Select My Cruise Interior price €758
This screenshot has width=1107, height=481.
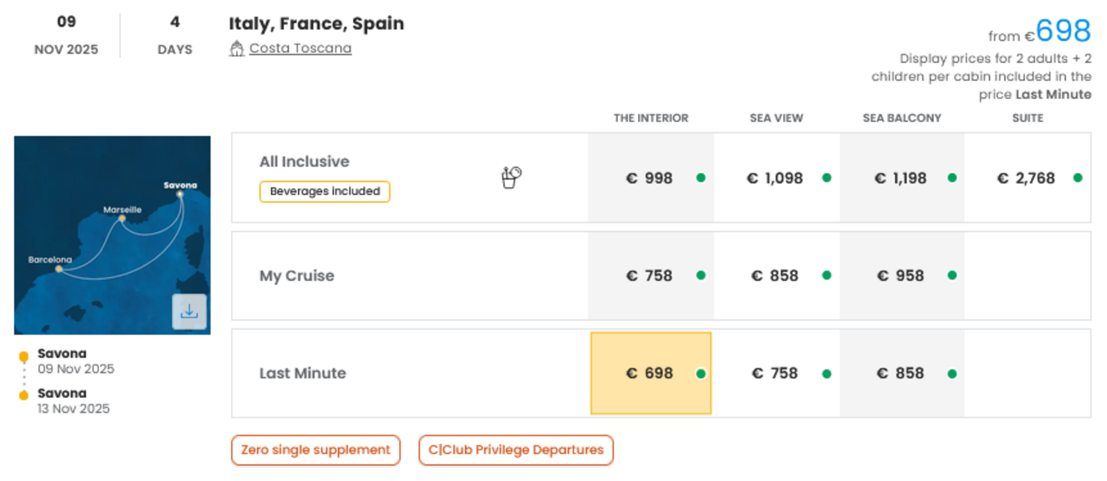coord(650,275)
